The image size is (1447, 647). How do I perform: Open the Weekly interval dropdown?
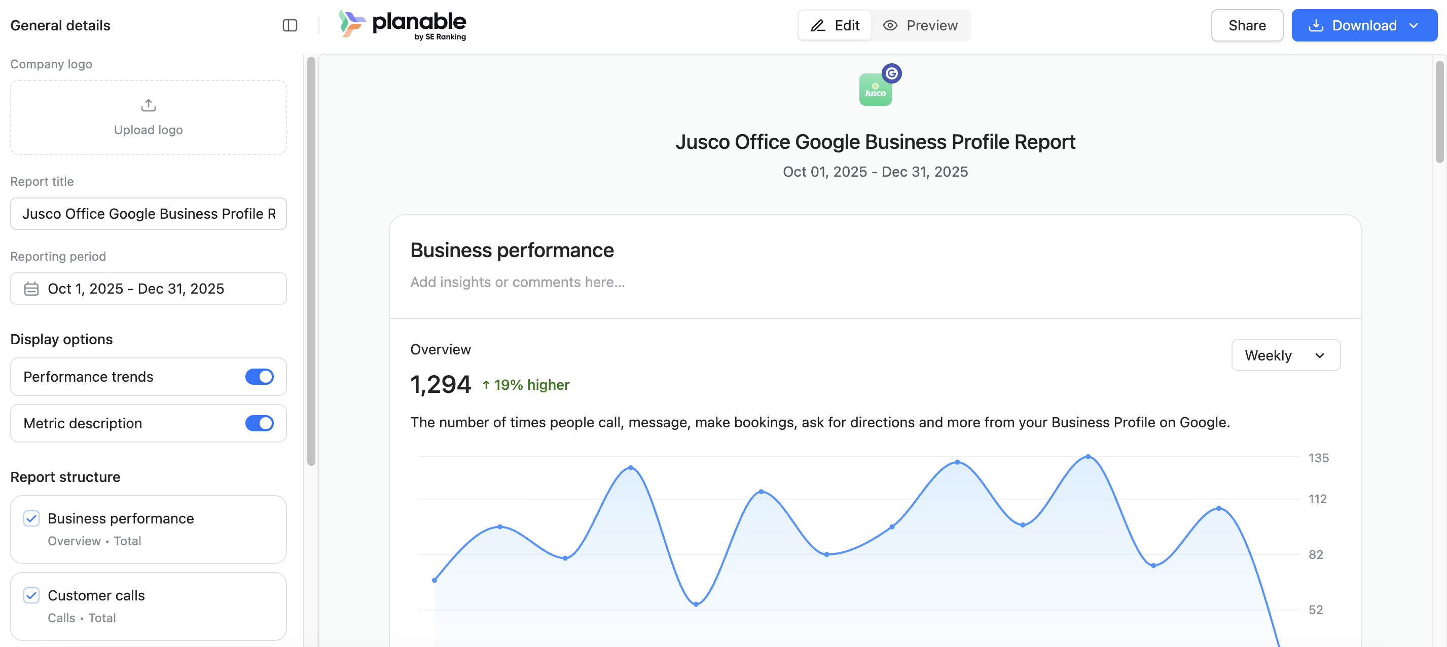pos(1286,355)
